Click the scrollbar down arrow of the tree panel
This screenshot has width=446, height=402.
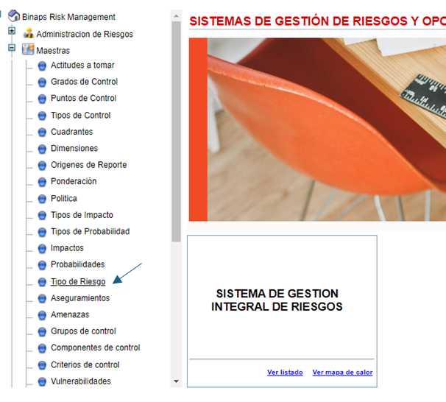point(176,381)
